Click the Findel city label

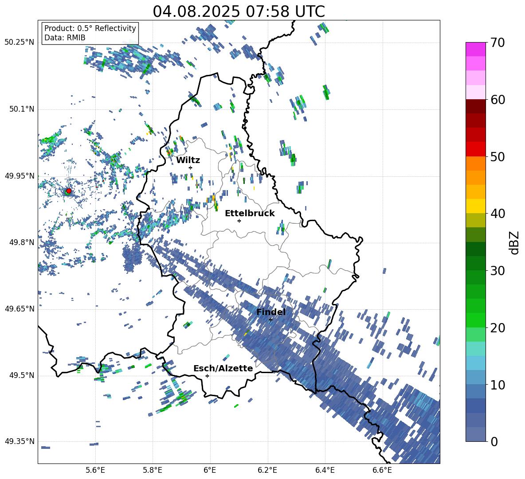(x=271, y=312)
